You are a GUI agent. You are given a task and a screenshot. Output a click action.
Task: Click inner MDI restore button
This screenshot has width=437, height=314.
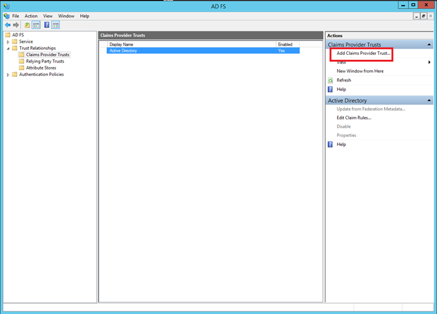(x=423, y=16)
